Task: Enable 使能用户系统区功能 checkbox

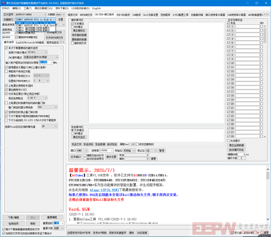Action: [x=6, y=71]
